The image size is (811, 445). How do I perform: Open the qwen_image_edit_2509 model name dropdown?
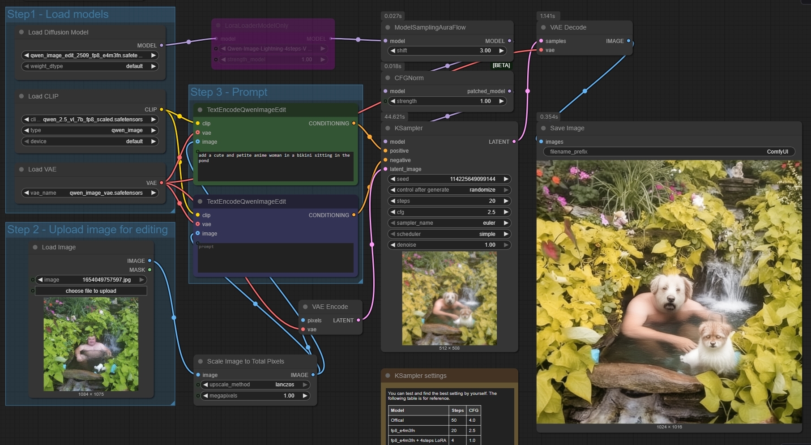coord(90,56)
